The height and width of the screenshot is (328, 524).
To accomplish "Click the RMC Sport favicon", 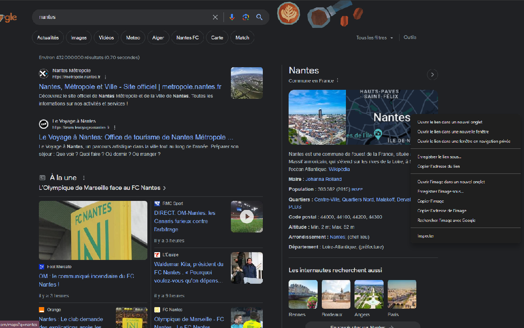I will click(x=157, y=203).
